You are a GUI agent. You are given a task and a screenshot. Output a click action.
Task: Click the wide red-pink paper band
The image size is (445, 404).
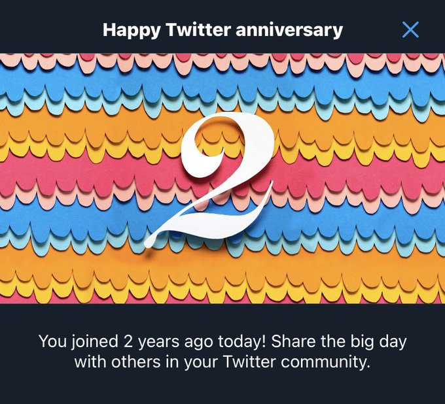point(85,175)
